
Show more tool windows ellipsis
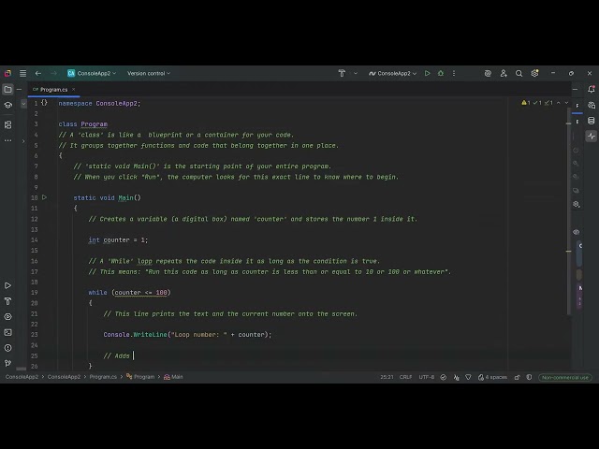[7, 140]
